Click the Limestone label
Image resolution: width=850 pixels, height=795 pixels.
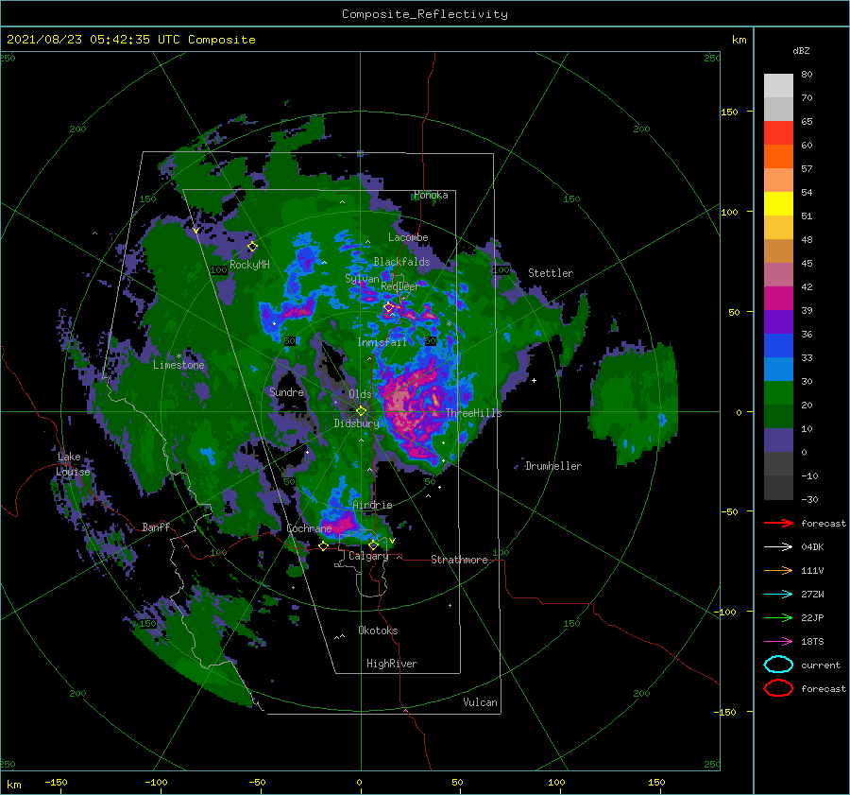tap(178, 365)
